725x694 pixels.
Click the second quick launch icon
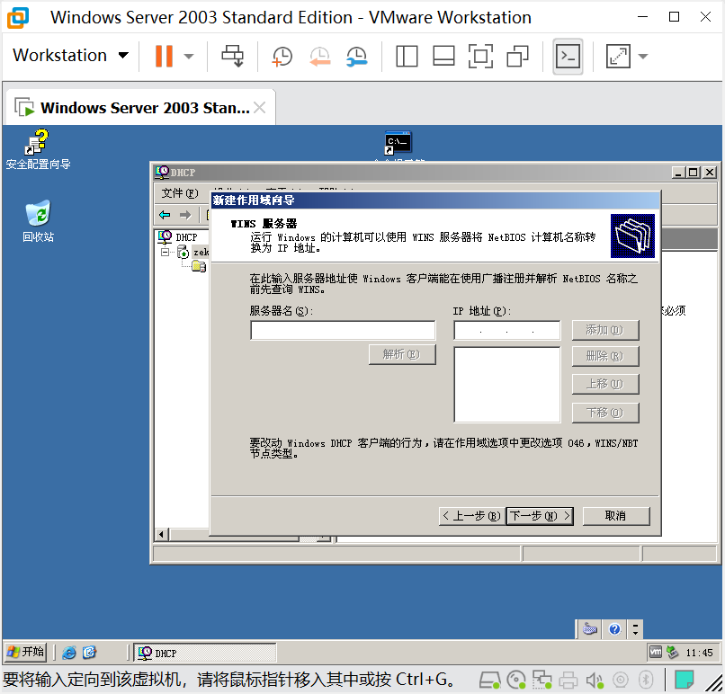[89, 653]
